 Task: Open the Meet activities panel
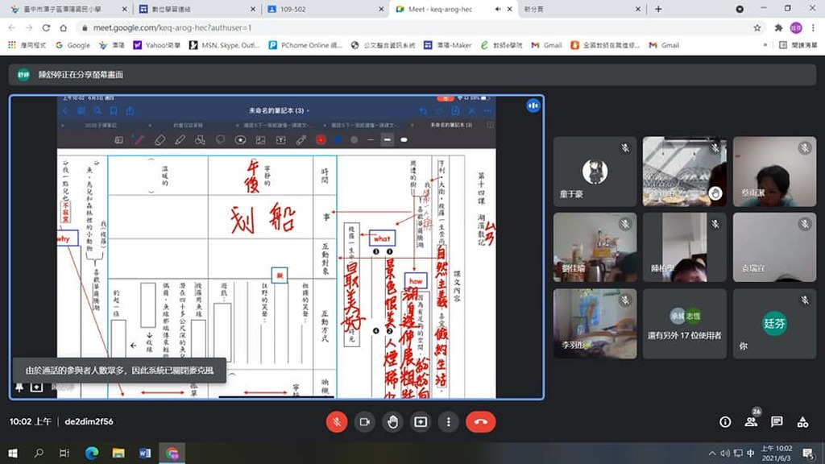pos(802,422)
